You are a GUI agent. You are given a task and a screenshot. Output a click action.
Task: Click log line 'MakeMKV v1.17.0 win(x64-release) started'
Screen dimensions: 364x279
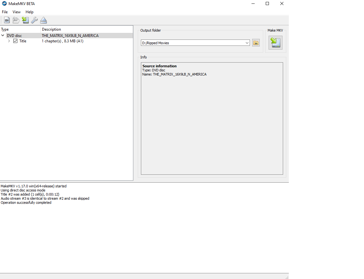tap(34, 186)
